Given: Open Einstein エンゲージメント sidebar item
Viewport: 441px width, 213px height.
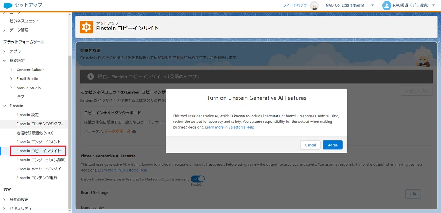Looking at the screenshot, I should 40,142.
